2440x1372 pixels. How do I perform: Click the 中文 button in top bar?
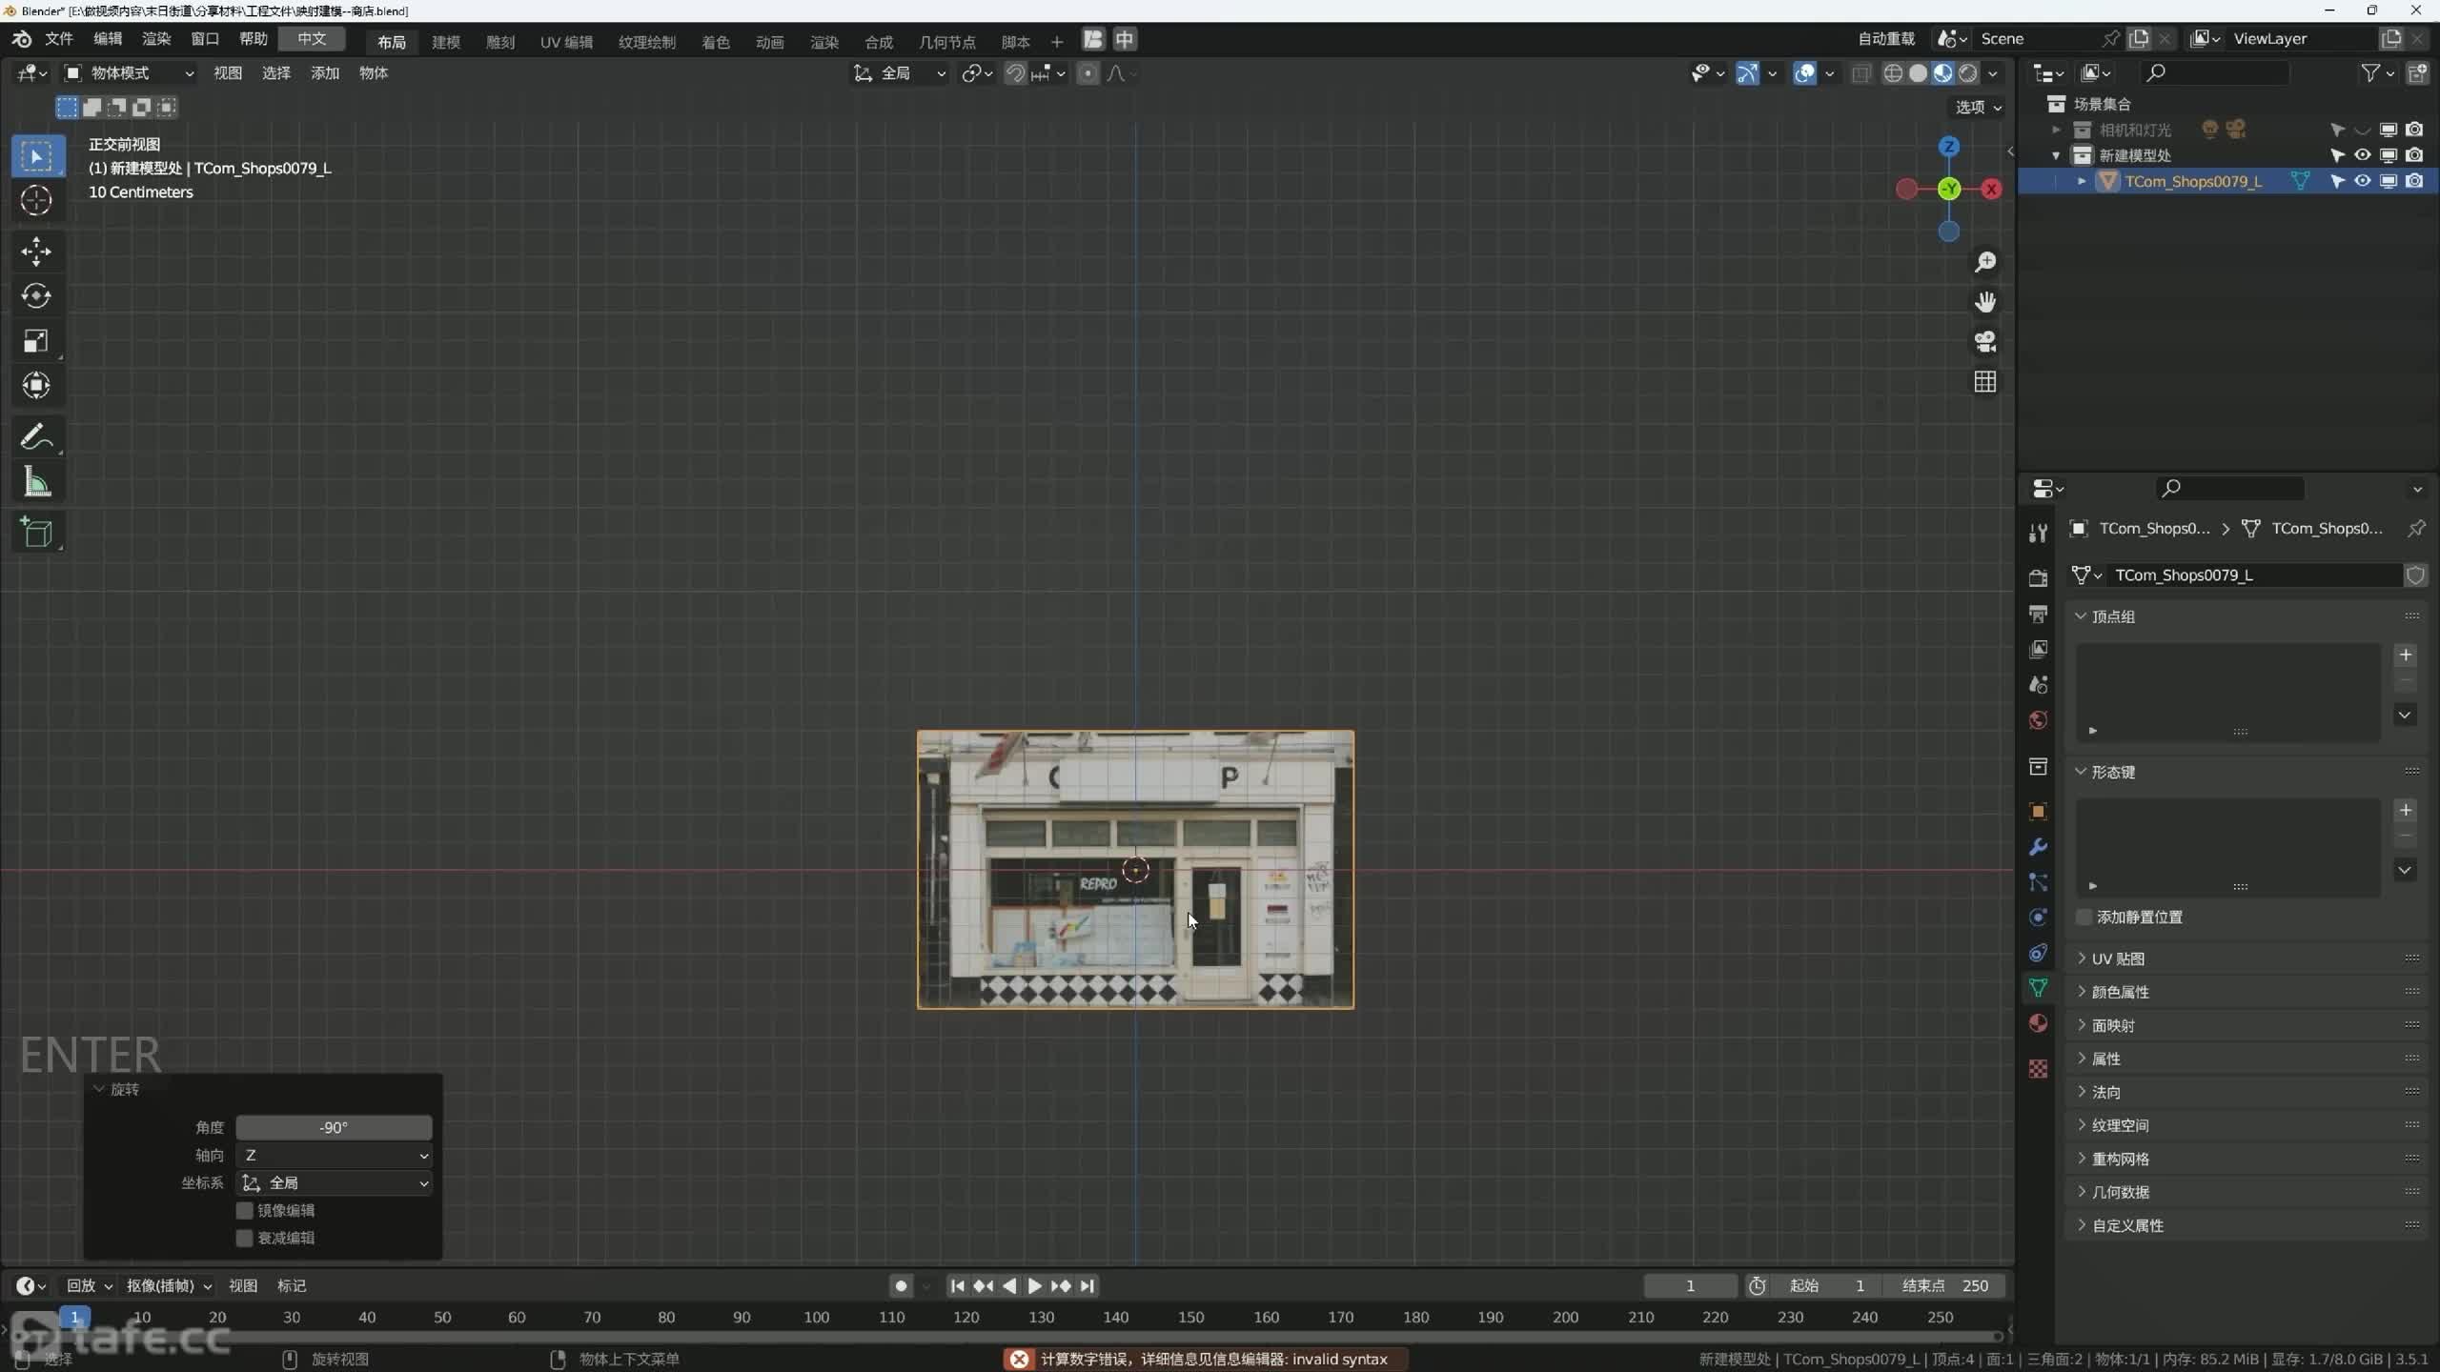[312, 39]
